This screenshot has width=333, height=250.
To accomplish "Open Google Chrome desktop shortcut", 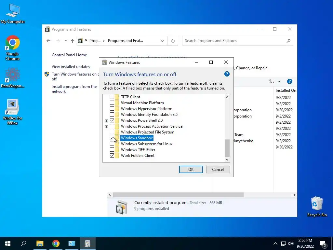I will [13, 48].
